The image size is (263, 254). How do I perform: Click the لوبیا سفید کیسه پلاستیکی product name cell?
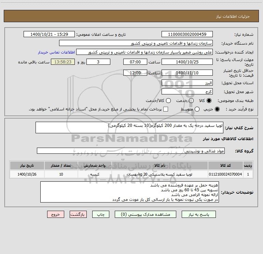pyautogui.click(x=160, y=174)
